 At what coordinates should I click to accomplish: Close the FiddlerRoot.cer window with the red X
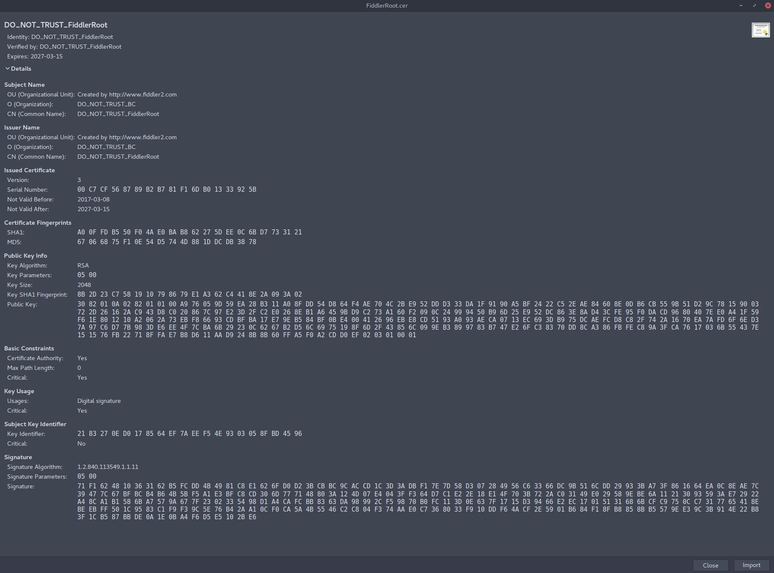pos(768,6)
